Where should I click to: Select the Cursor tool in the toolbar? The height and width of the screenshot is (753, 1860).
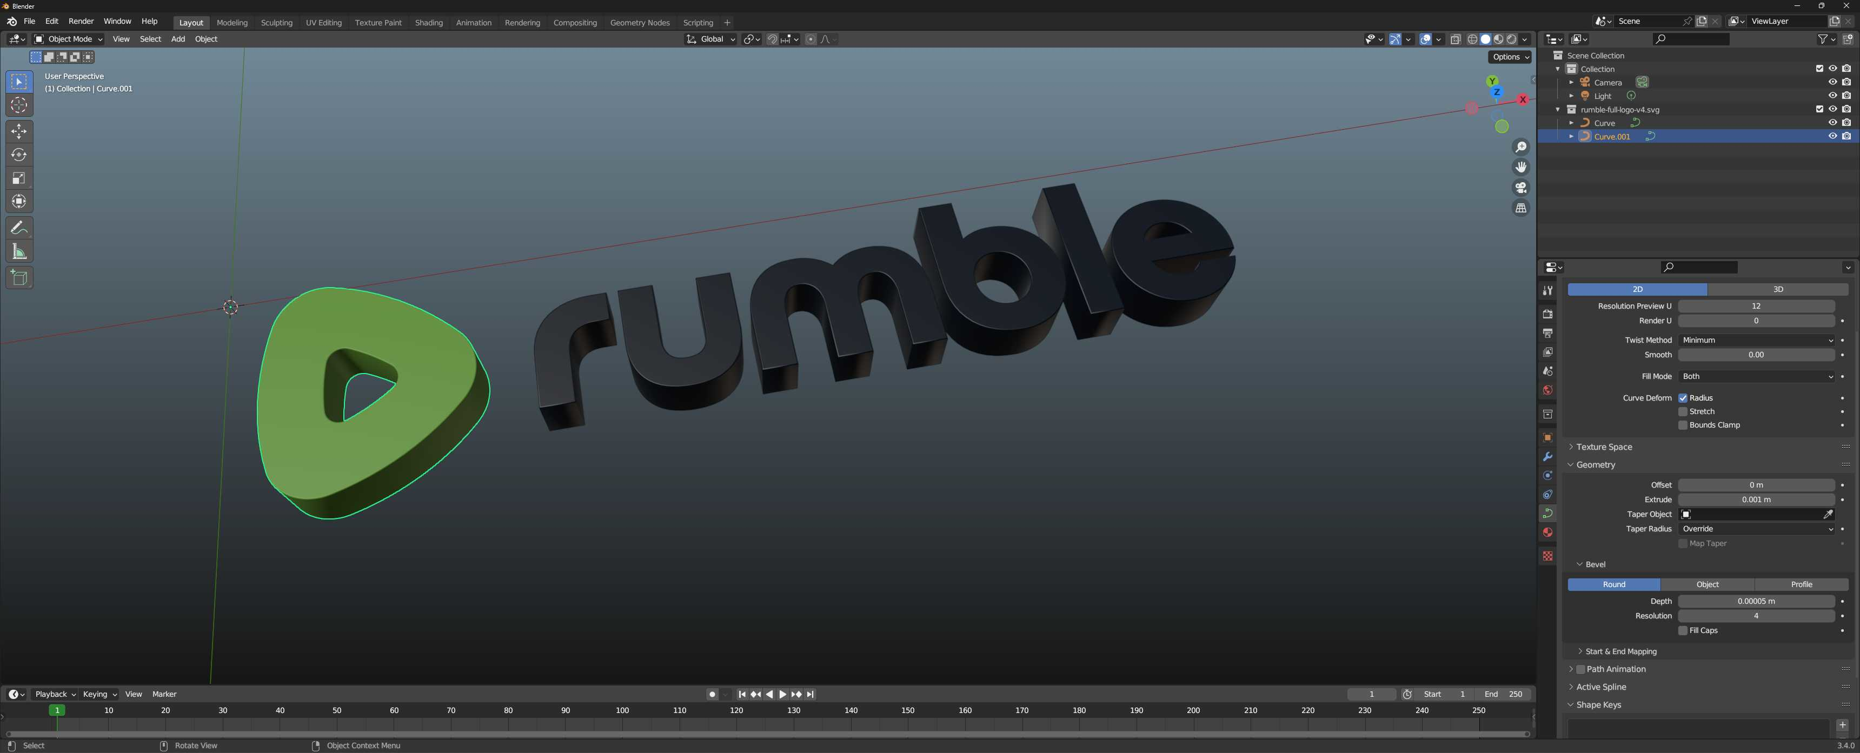[19, 105]
